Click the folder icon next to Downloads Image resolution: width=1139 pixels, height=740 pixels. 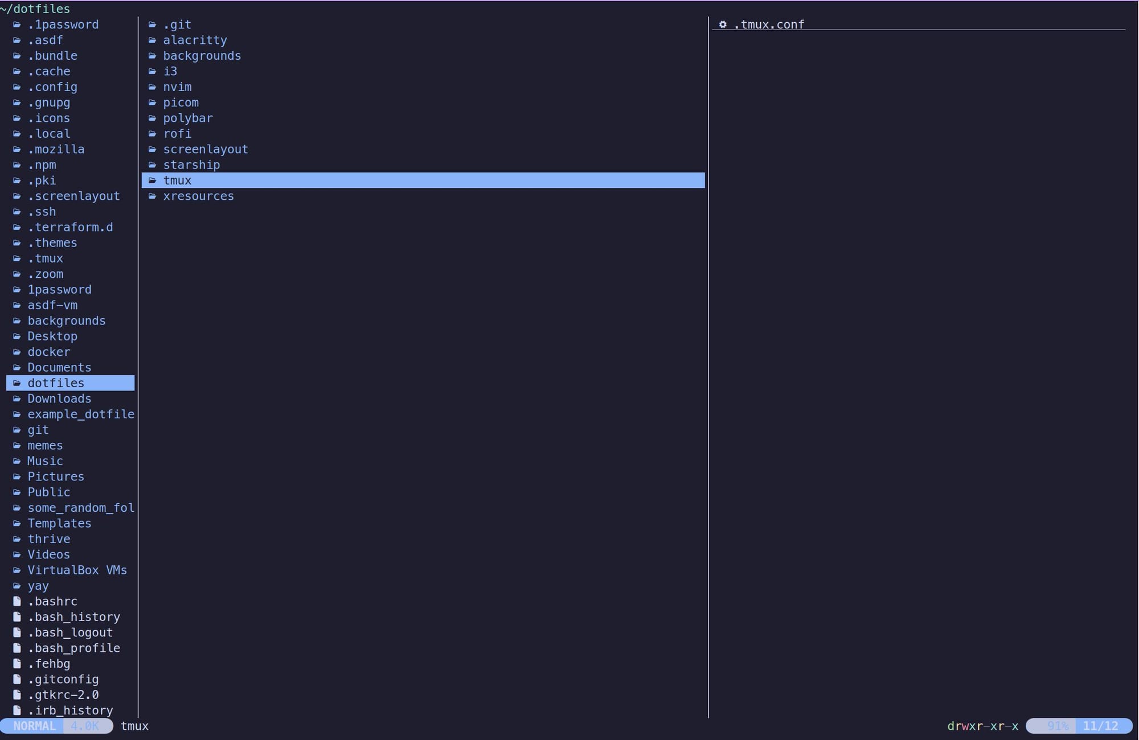click(17, 398)
